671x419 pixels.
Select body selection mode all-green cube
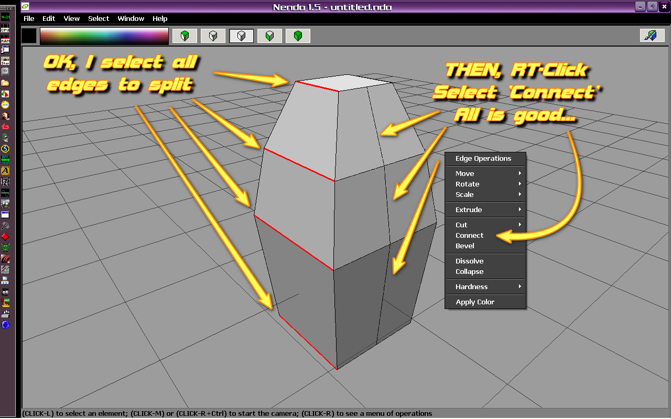click(x=298, y=36)
